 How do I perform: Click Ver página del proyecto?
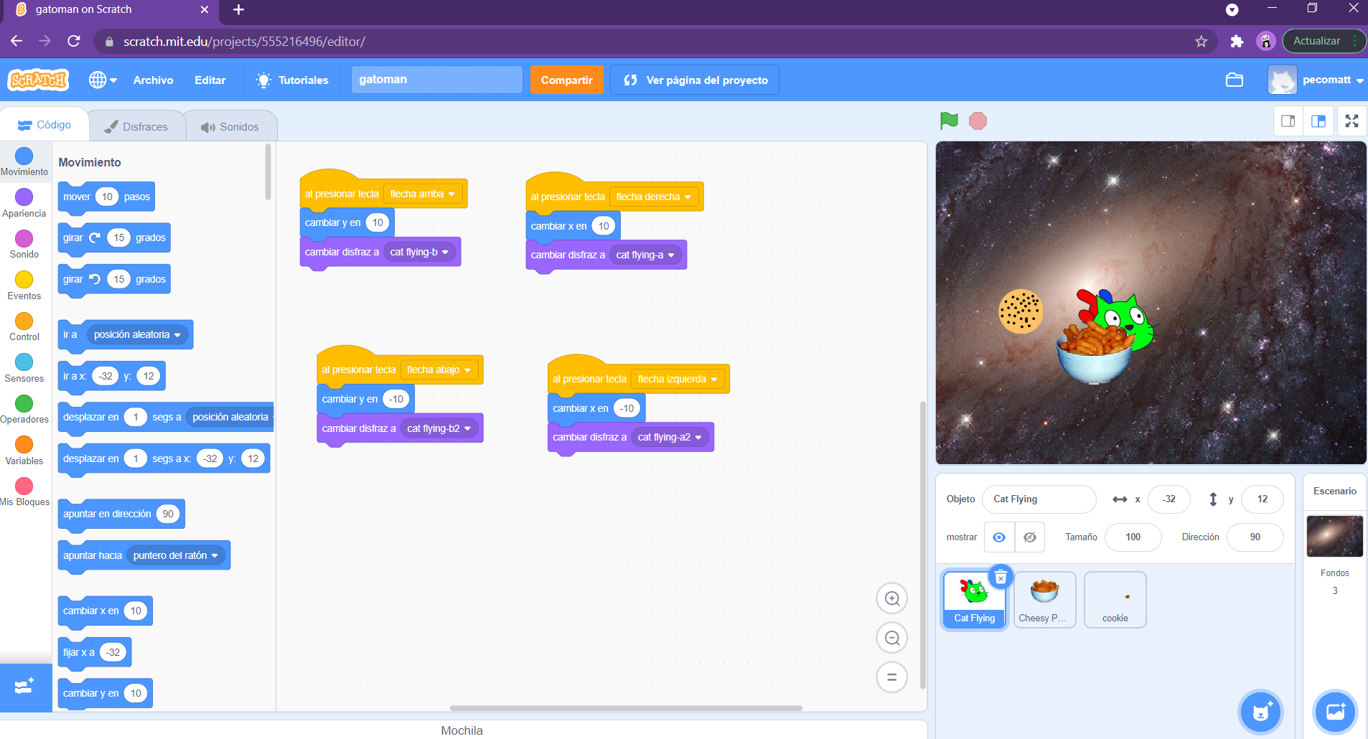(x=695, y=80)
